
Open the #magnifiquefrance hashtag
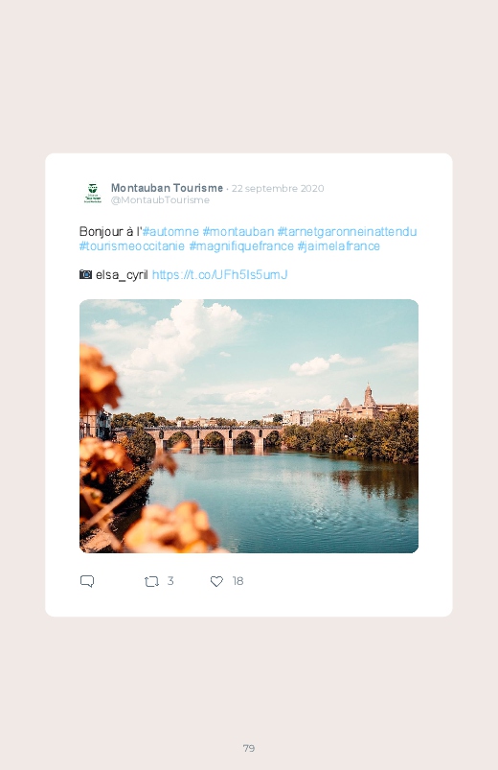pos(241,246)
